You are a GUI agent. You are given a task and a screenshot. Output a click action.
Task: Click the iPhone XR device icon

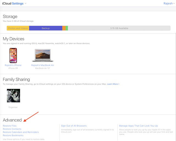coord(13,55)
